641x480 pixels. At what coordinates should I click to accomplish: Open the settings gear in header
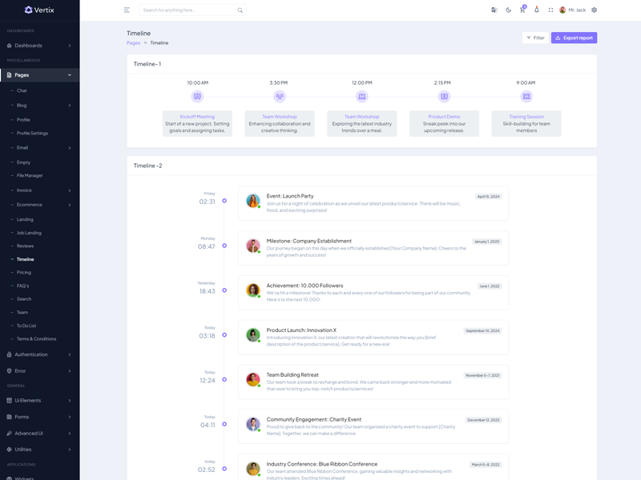pos(594,10)
